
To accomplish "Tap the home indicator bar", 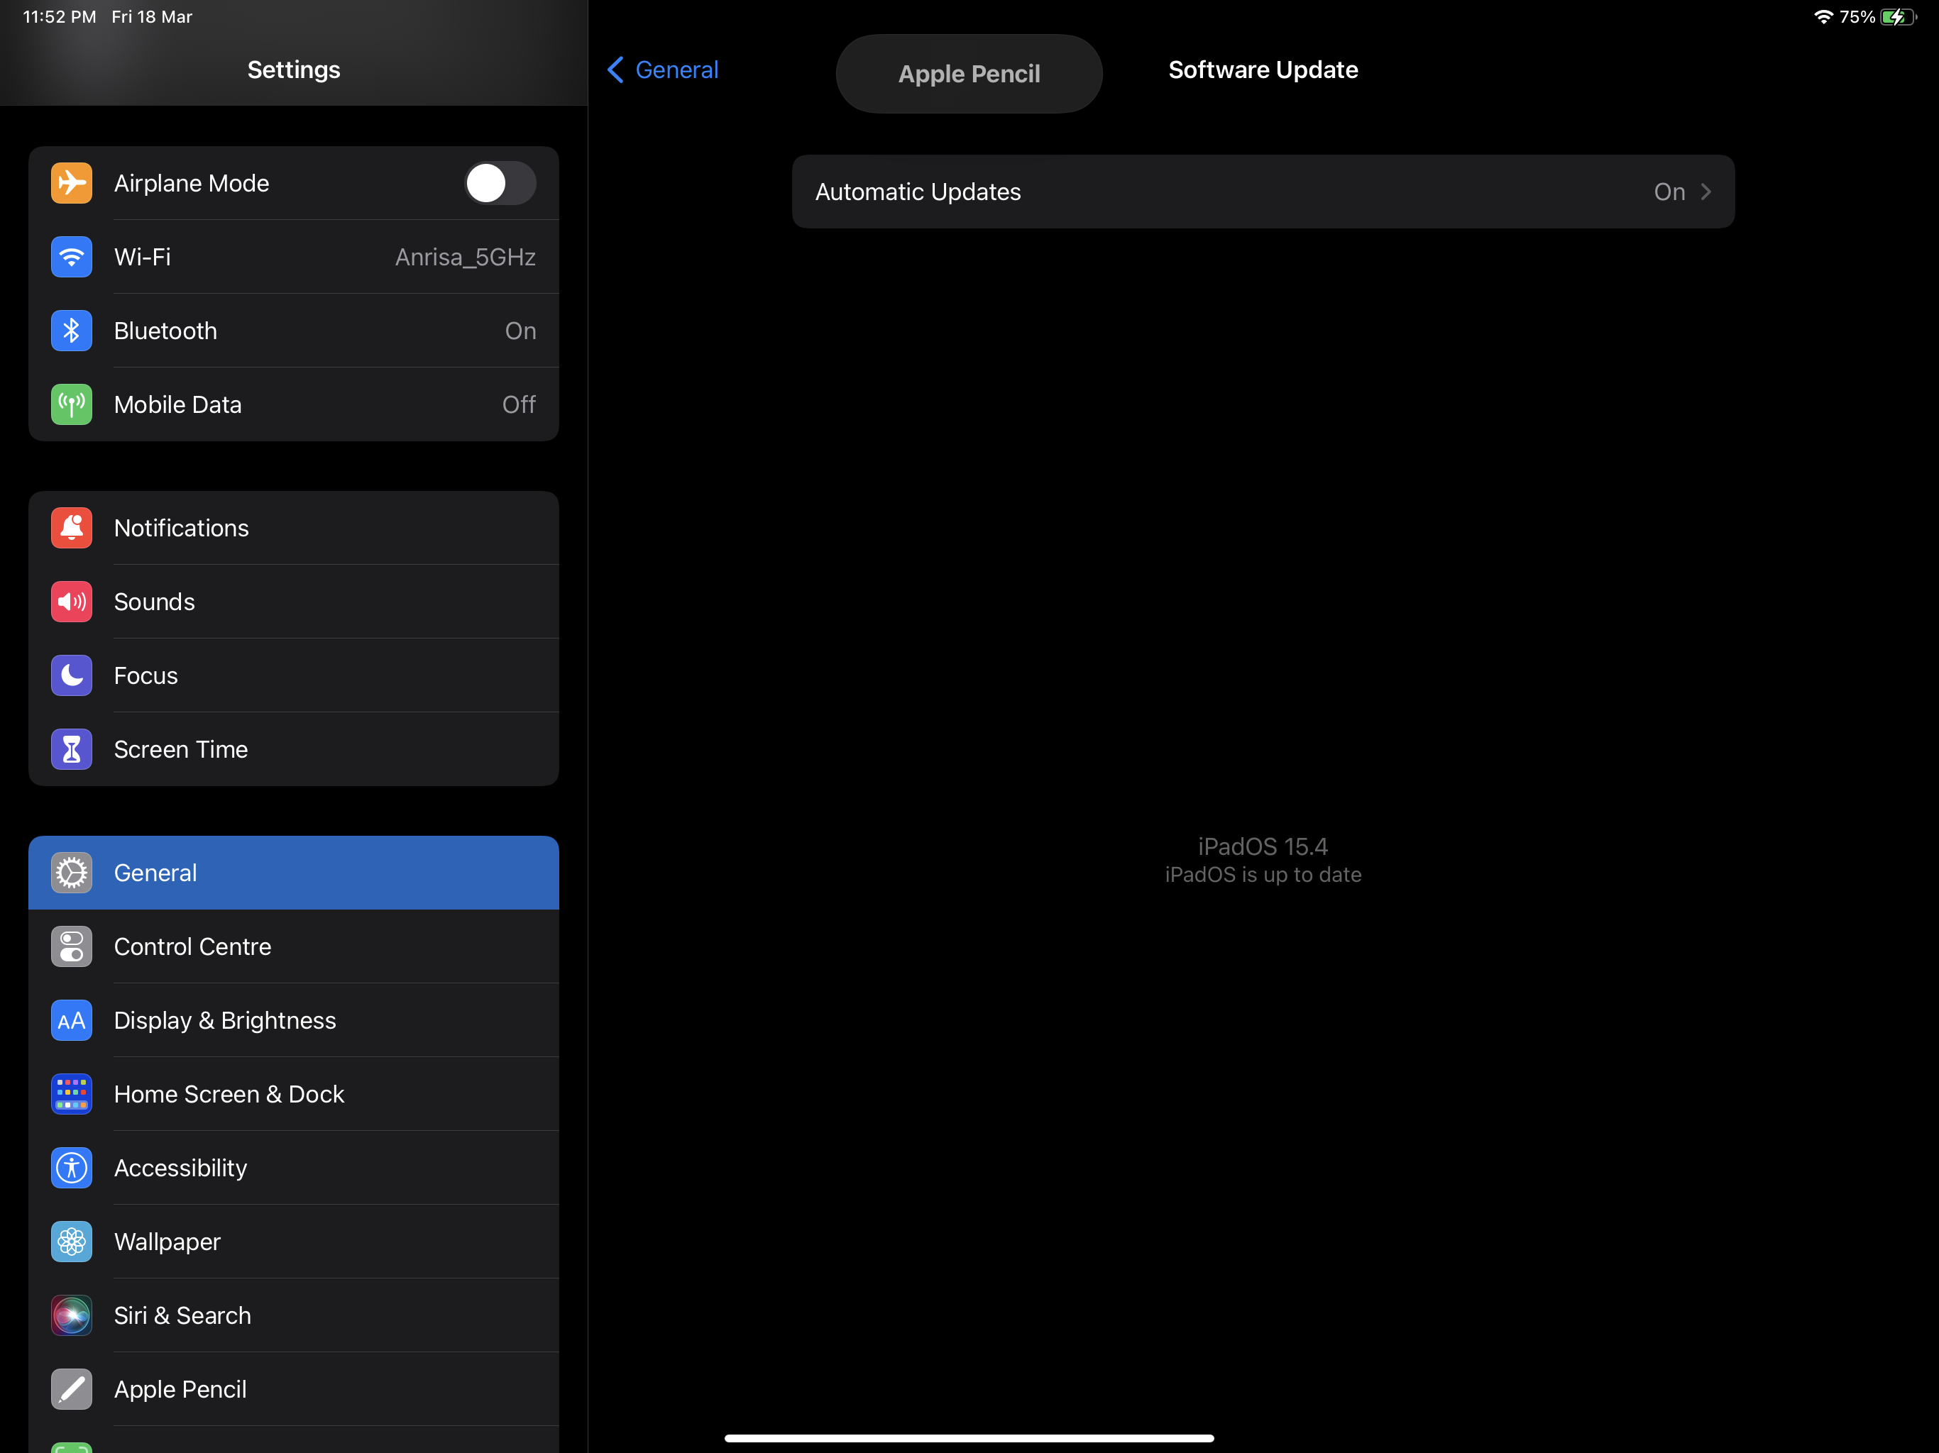I will [969, 1437].
